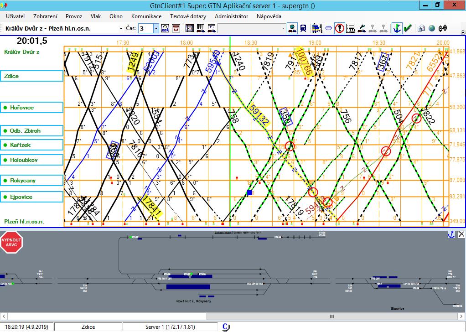Screen dimensions: 466x332
Task: Click the Zdice status bar field
Action: [88, 327]
